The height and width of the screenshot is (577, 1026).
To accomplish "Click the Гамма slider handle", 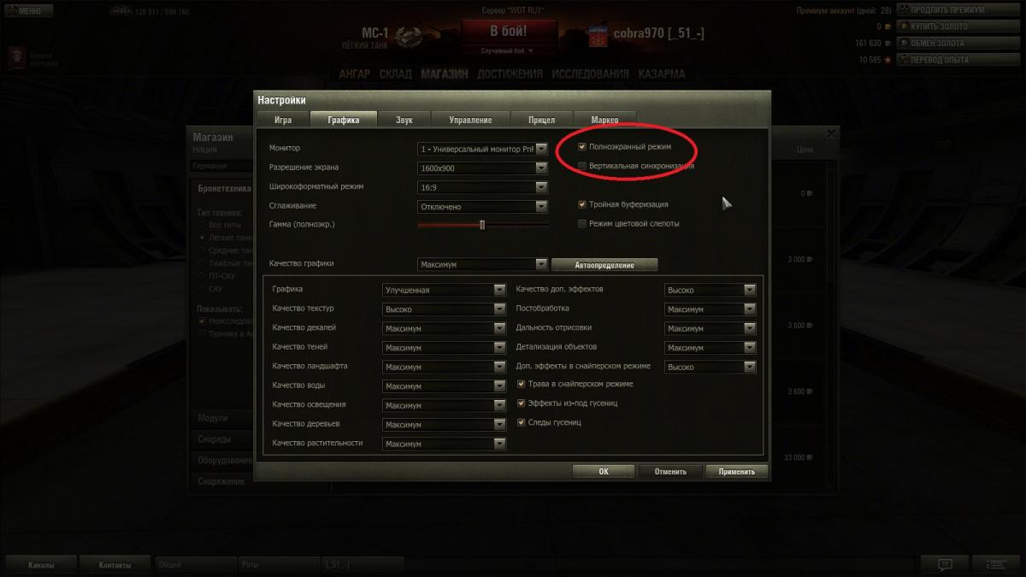I will click(482, 225).
